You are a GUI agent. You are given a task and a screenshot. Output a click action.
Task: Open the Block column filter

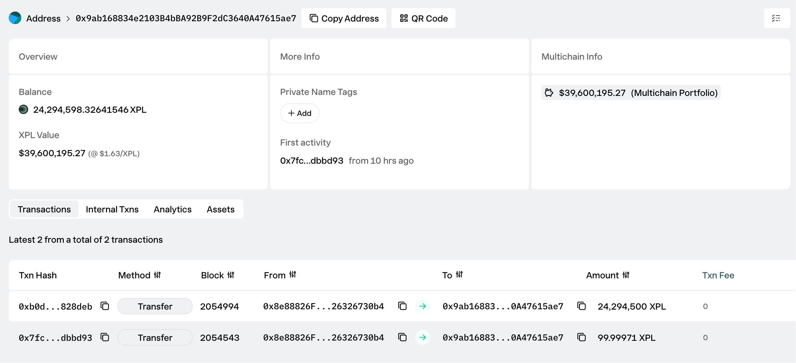231,275
